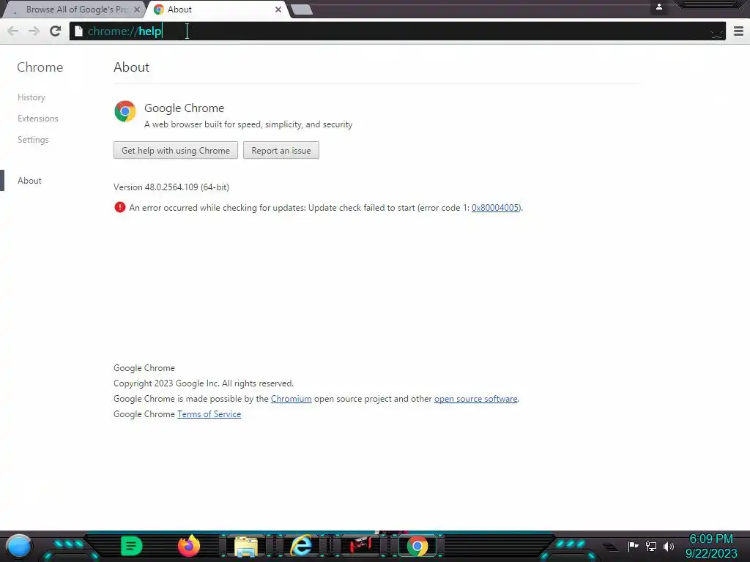The height and width of the screenshot is (562, 750).
Task: Click the Chrome icon in the taskbar
Action: coord(417,546)
